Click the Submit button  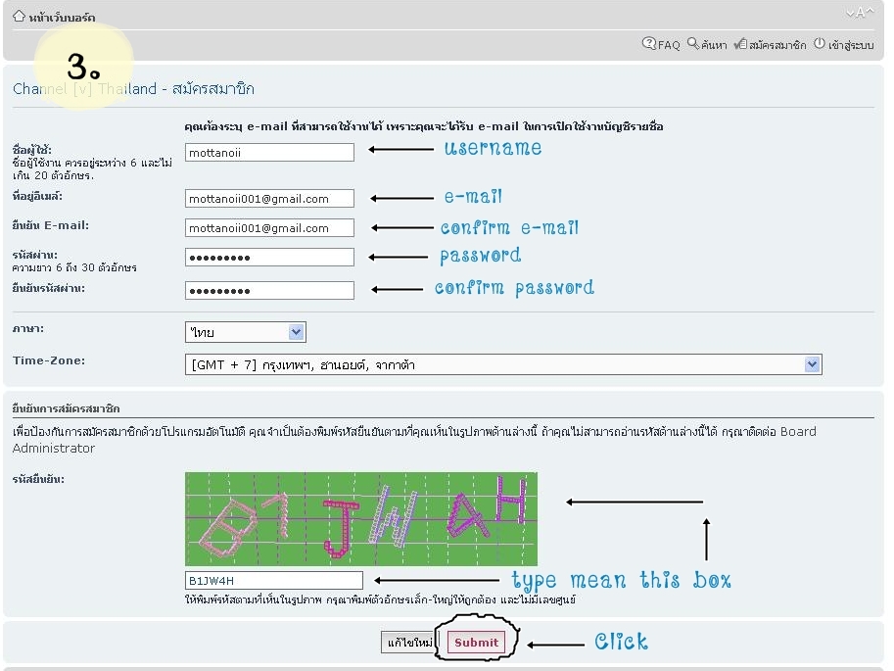pos(476,643)
